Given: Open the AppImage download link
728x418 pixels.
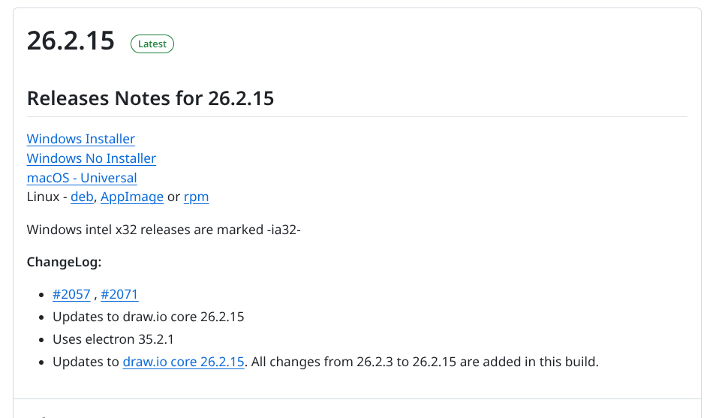Looking at the screenshot, I should (x=132, y=197).
